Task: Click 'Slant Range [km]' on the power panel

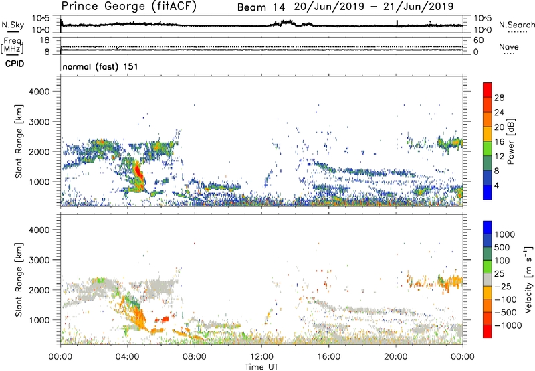Action: [19, 141]
